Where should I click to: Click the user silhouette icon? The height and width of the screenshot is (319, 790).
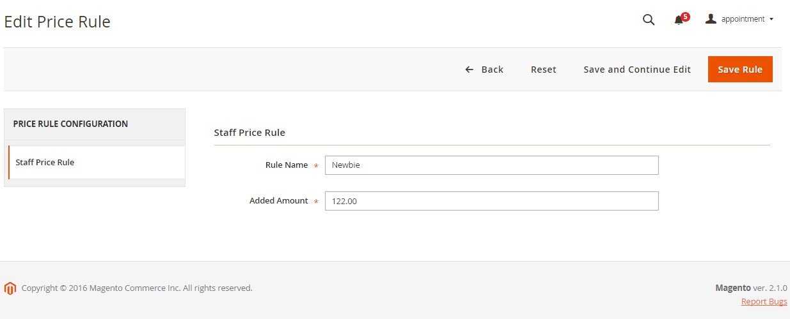coord(710,19)
